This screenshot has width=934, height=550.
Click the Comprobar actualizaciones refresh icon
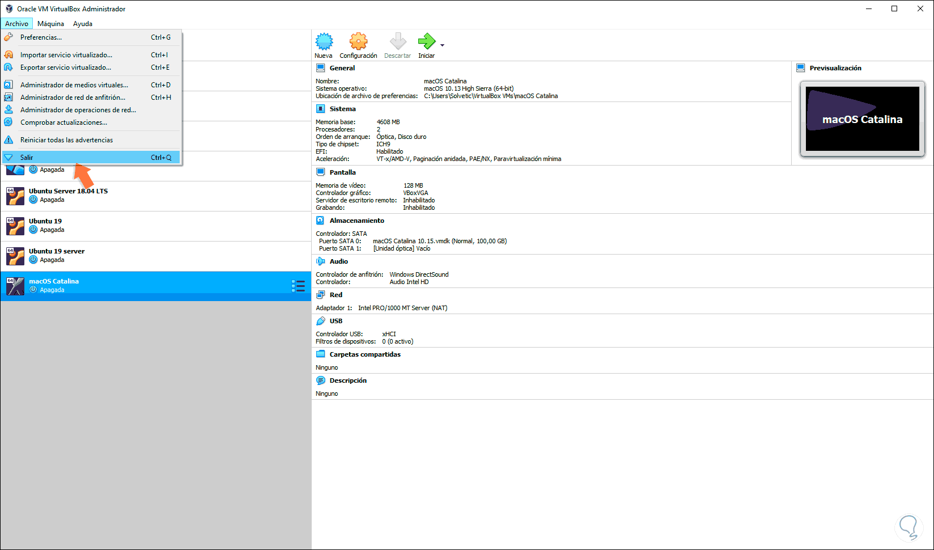[9, 122]
